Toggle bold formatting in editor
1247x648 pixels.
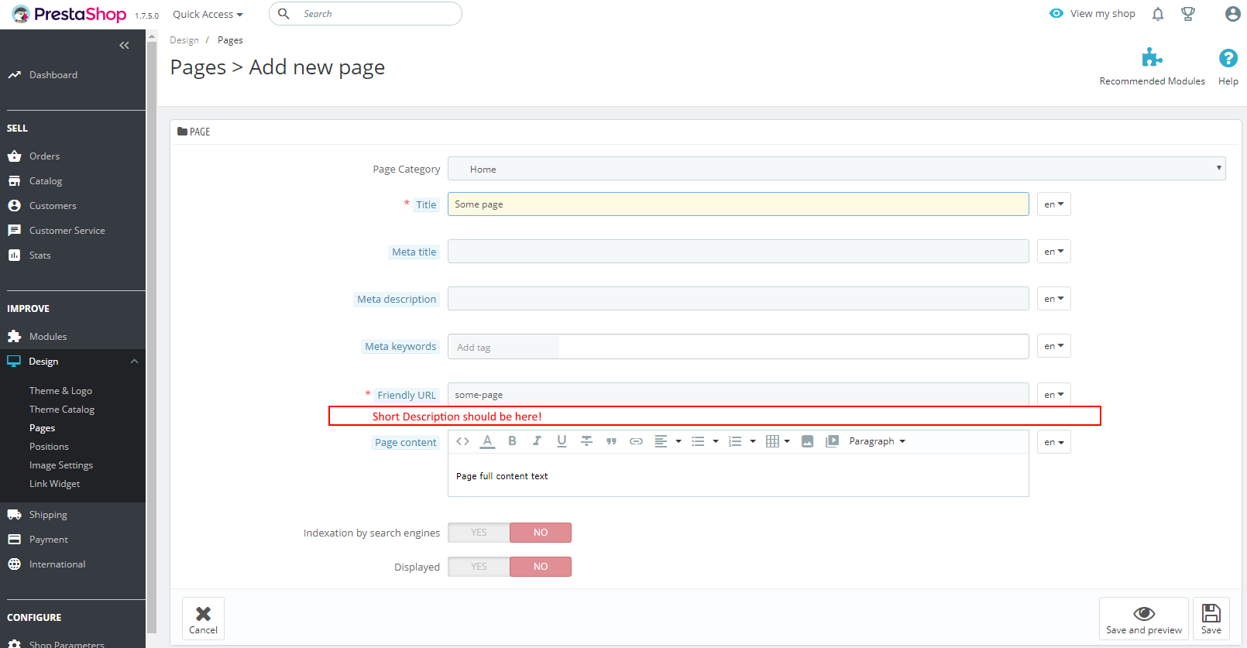pyautogui.click(x=512, y=441)
